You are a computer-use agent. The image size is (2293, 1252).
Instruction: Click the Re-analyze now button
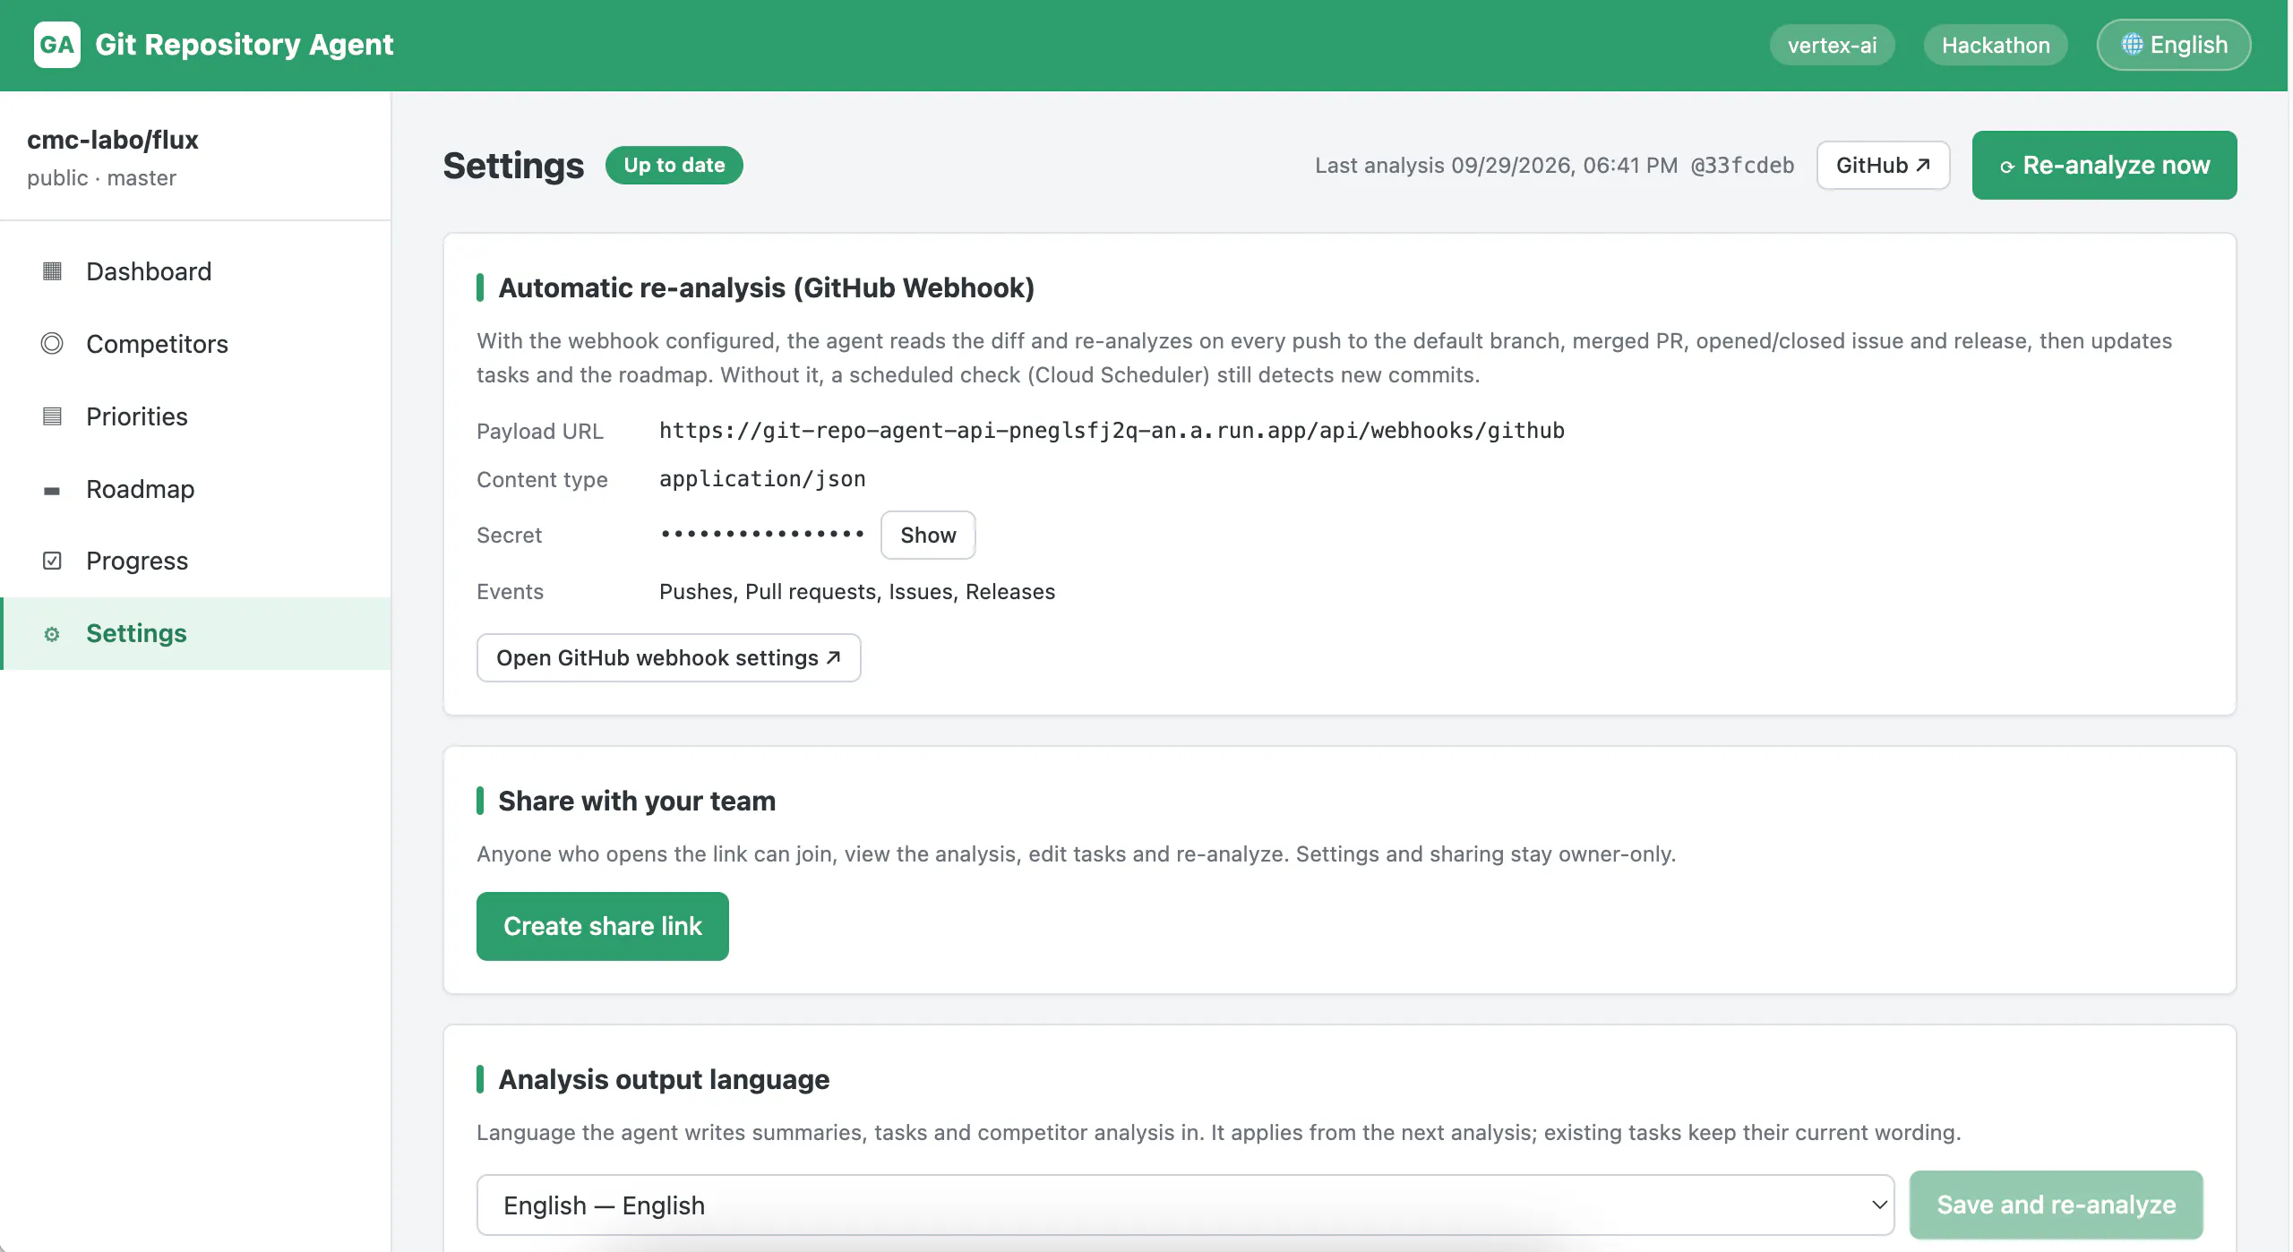(2104, 165)
